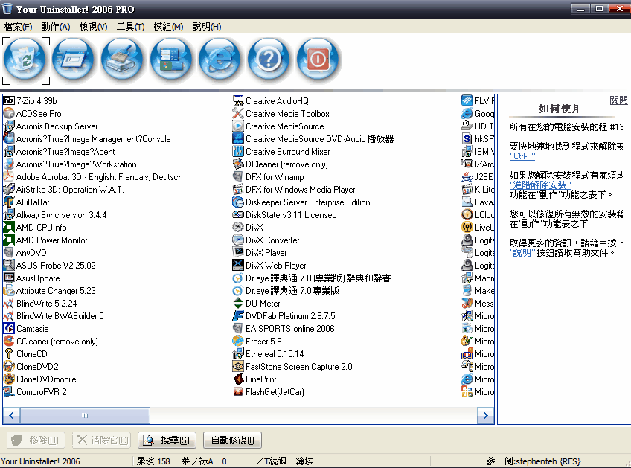The width and height of the screenshot is (631, 468).
Task: Click the red power exit toolbar icon
Action: click(318, 60)
